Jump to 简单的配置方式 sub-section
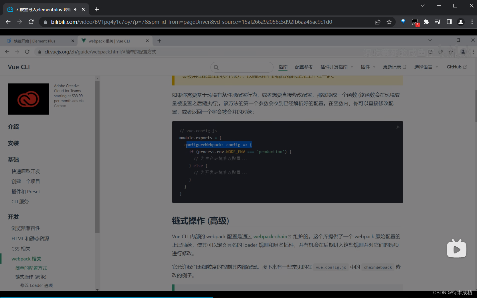Viewport: 477px width, 298px height. click(x=31, y=268)
